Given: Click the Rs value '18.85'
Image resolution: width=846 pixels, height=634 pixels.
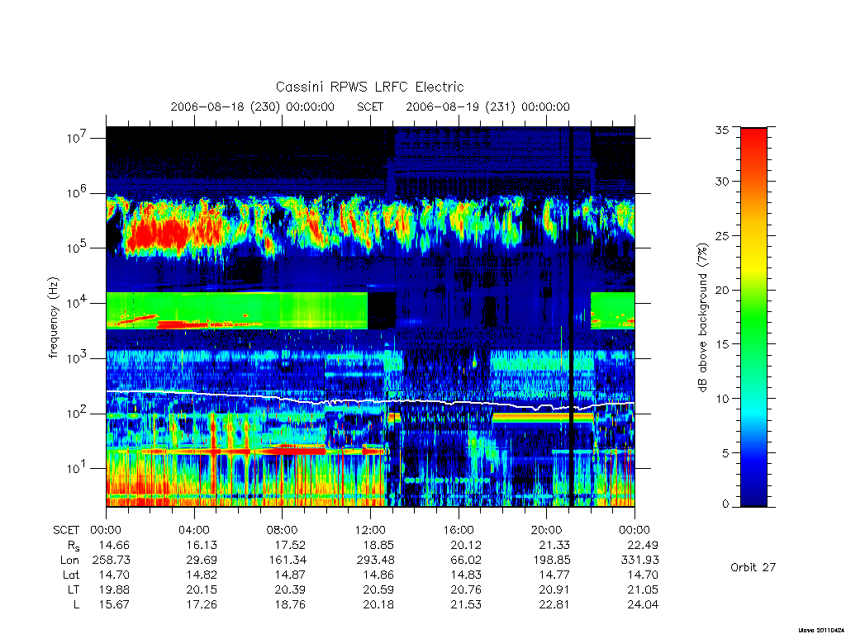Looking at the screenshot, I should click(x=378, y=545).
